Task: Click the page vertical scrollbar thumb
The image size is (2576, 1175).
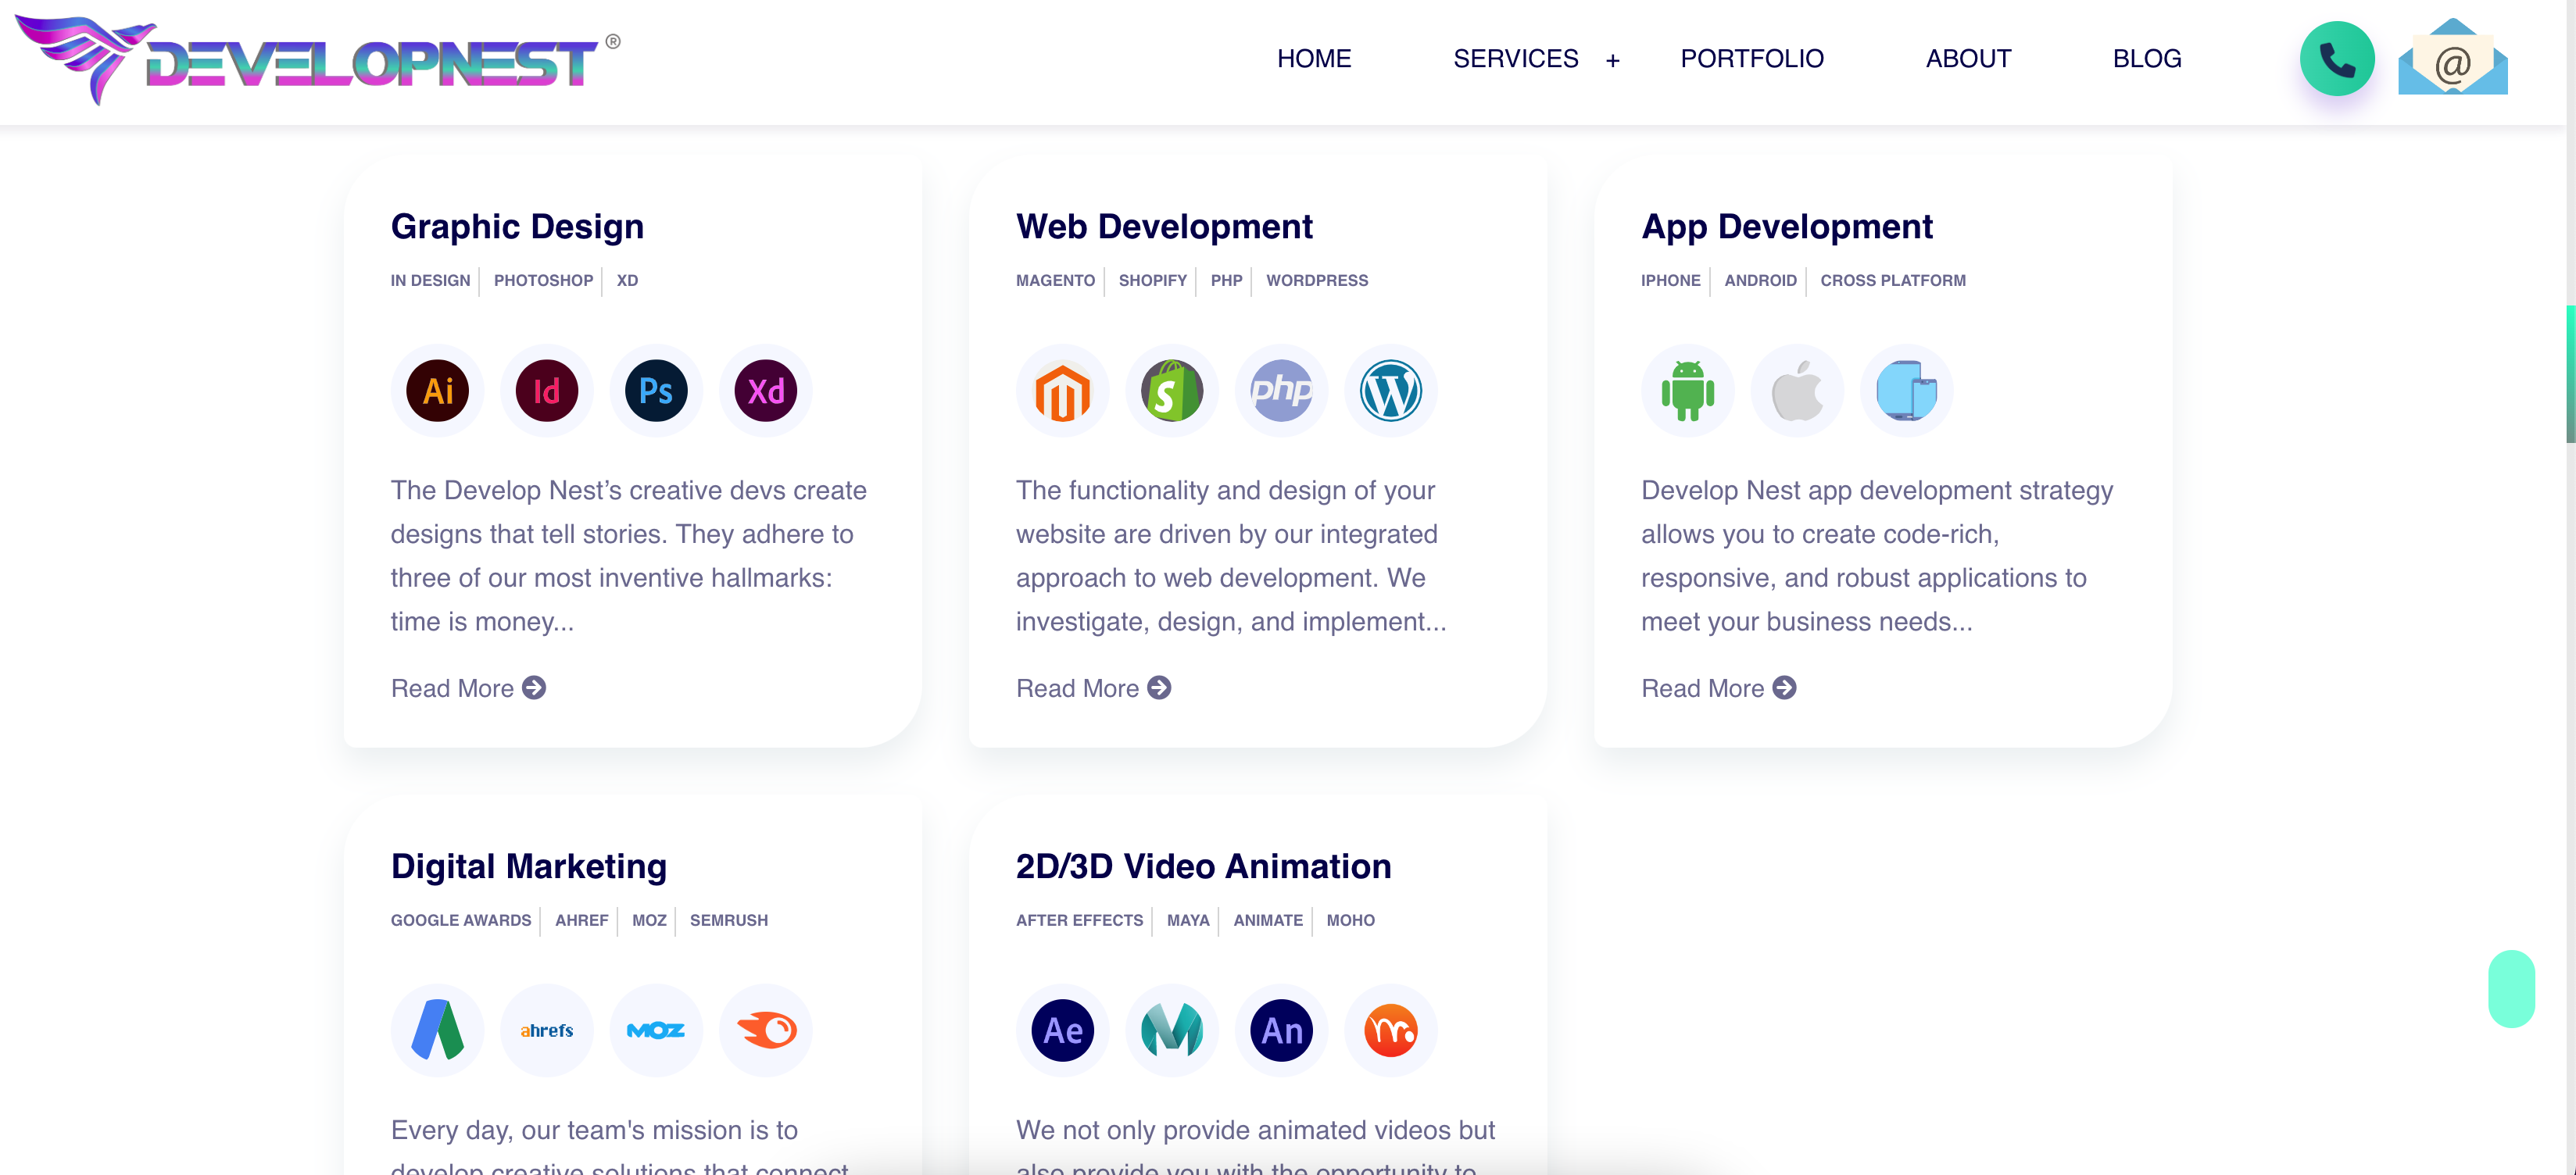Action: click(2570, 374)
